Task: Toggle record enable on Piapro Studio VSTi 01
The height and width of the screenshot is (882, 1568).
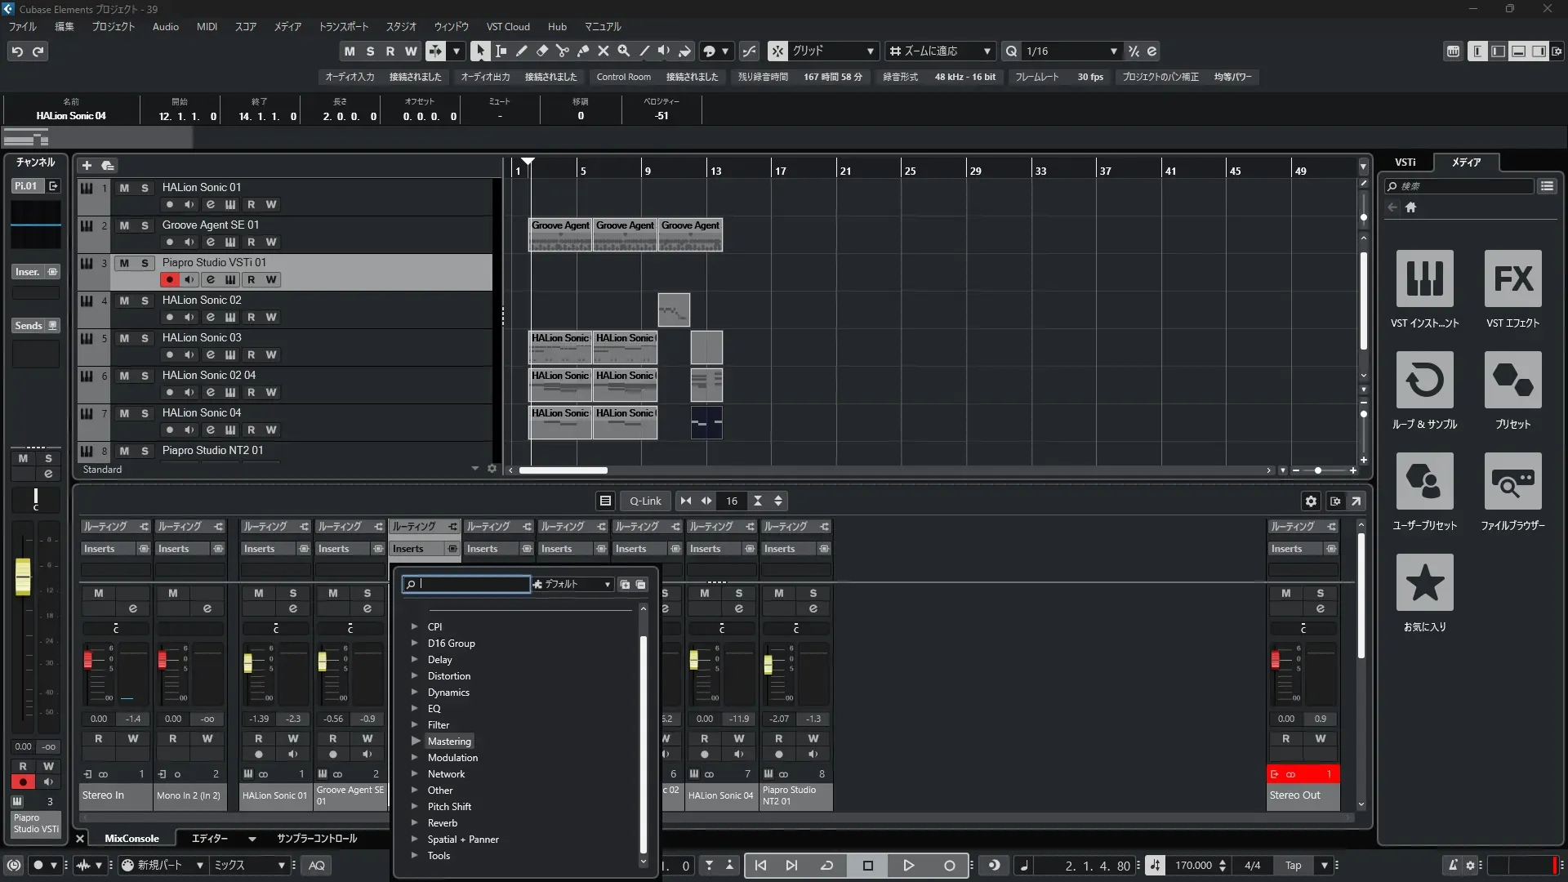Action: [x=169, y=279]
